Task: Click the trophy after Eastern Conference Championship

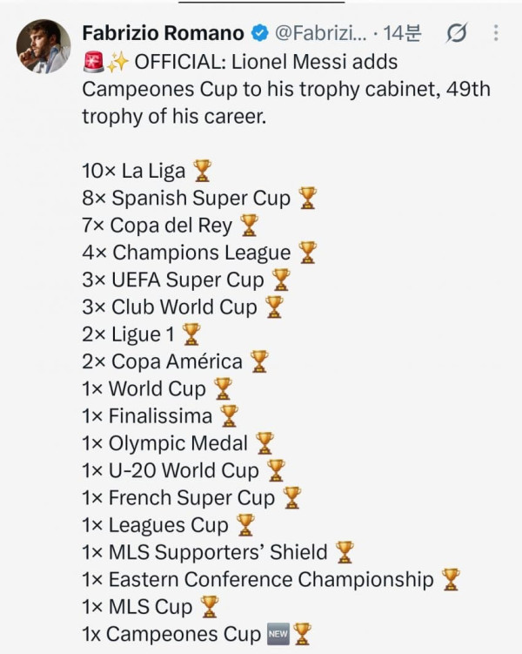Action: coord(451,579)
